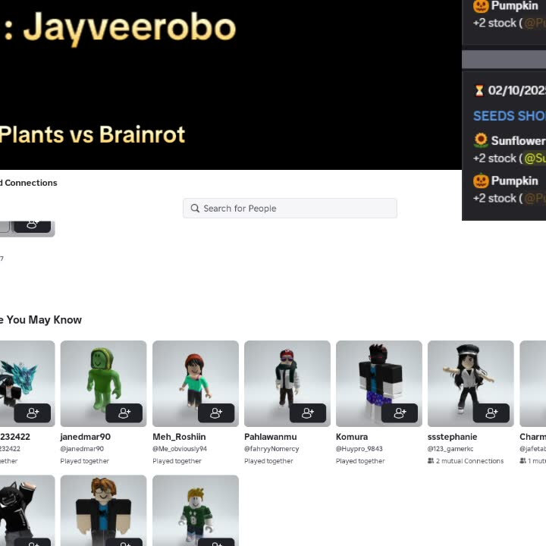The image size is (546, 546).
Task: Open the Pahlawanmu display name link
Action: pyautogui.click(x=270, y=437)
